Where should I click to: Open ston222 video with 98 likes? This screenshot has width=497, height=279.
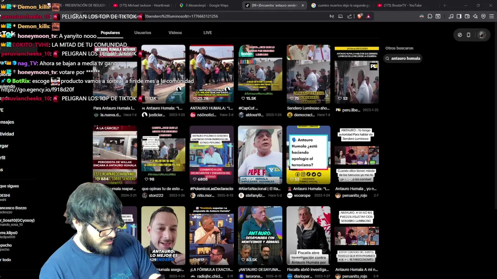(163, 155)
